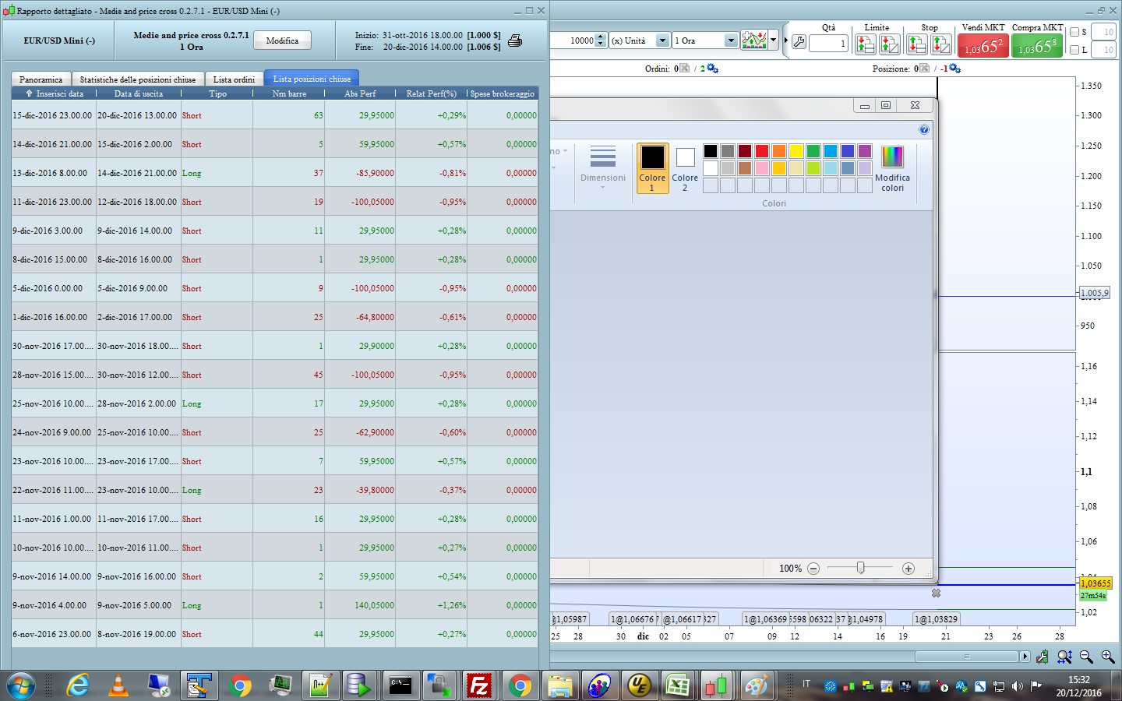Viewport: 1122px width, 701px height.
Task: Click the 10000 quantity spinner arrows
Action: click(x=600, y=41)
